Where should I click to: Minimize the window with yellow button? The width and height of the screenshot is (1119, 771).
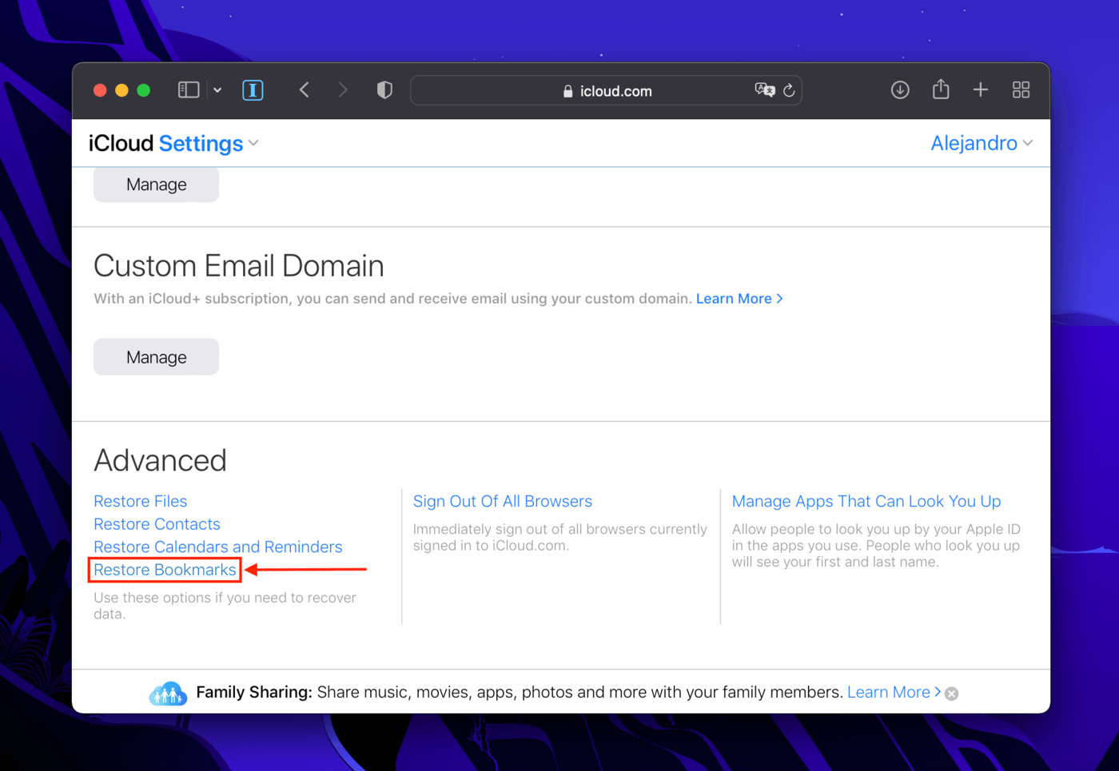click(121, 90)
